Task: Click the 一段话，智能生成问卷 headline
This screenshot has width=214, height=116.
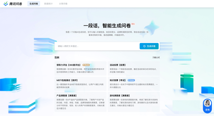Action: [x=107, y=26]
